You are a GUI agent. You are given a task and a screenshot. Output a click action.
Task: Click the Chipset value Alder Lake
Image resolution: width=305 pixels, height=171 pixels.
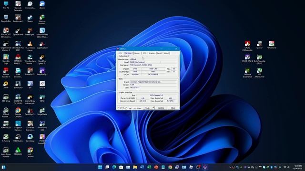pyautogui.click(x=153, y=69)
